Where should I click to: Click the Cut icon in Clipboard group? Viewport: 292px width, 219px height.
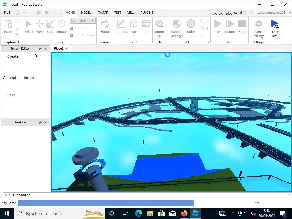(x=17, y=28)
